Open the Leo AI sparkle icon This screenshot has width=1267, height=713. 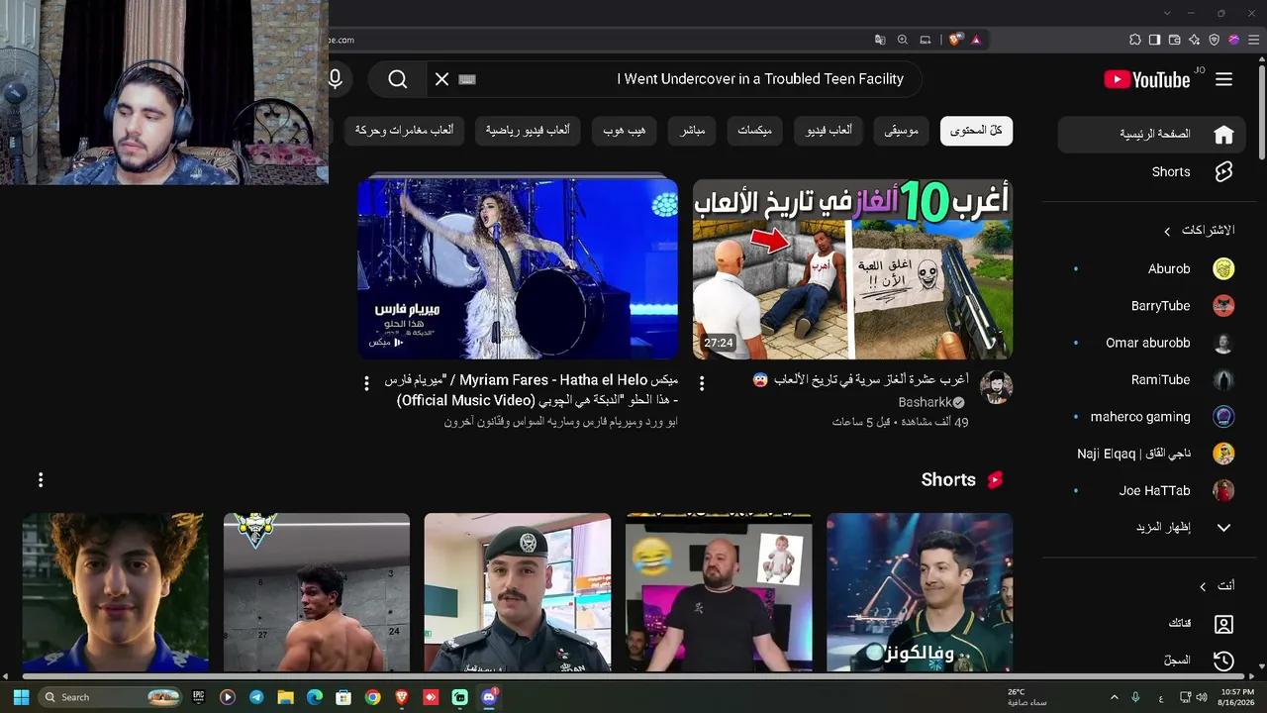(x=1195, y=40)
